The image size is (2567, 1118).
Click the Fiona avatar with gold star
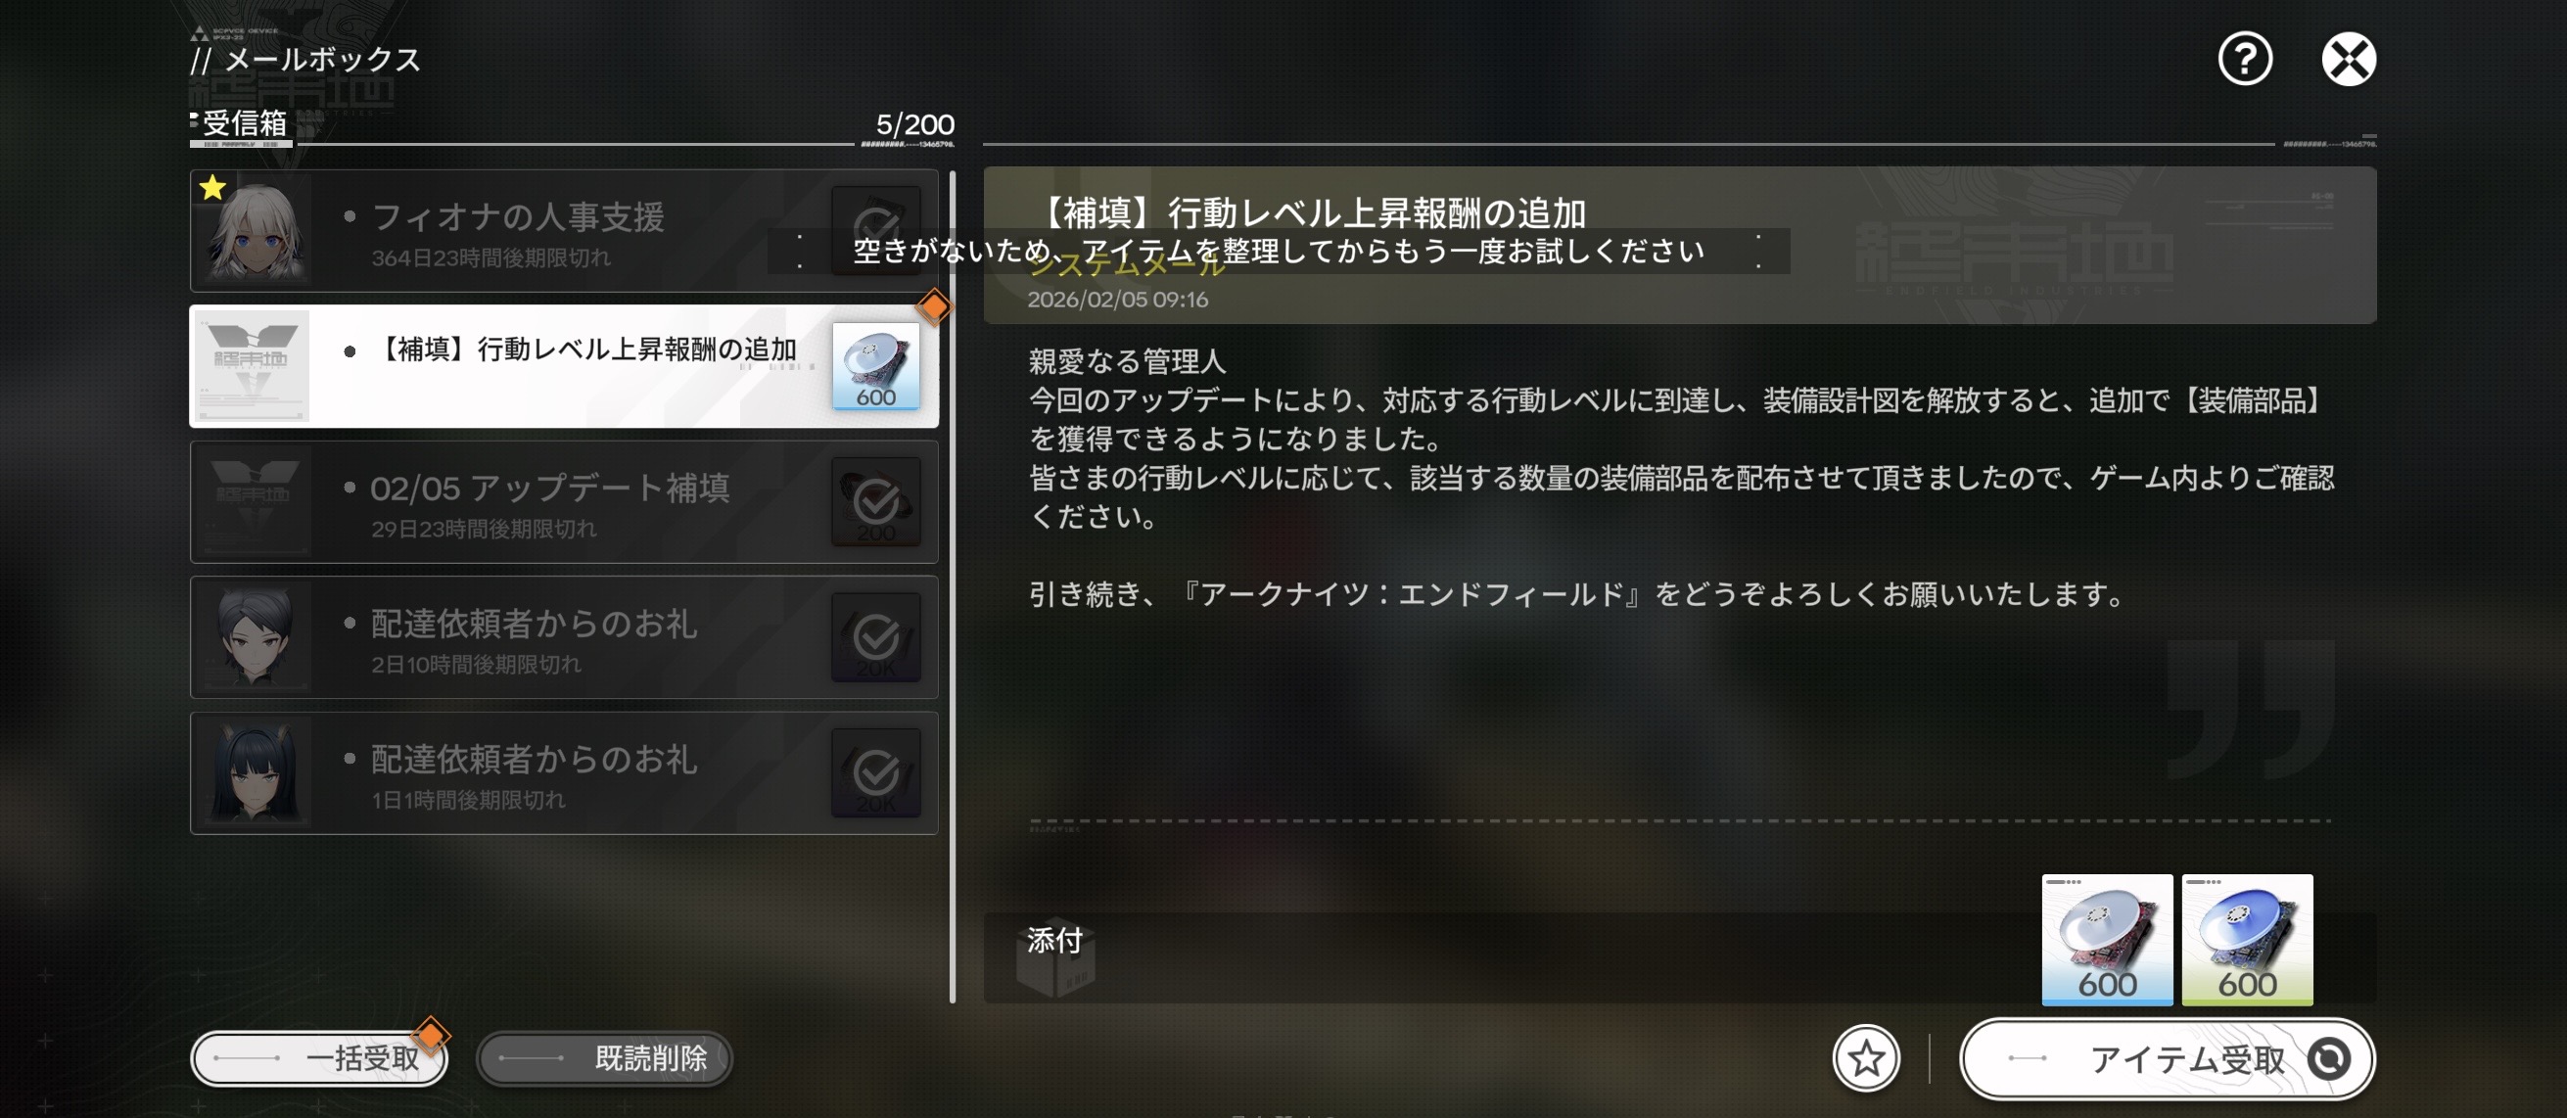click(x=253, y=230)
